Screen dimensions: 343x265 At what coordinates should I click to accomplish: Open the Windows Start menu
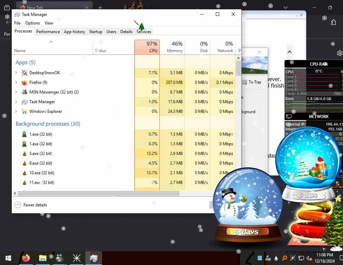click(8, 258)
